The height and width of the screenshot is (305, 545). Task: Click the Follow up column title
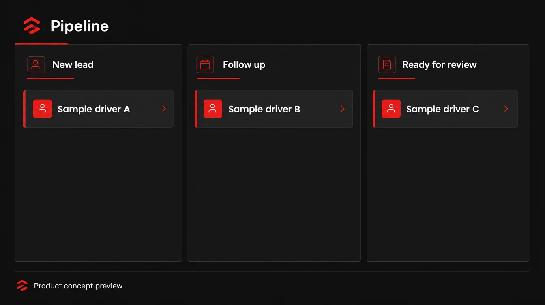(244, 65)
